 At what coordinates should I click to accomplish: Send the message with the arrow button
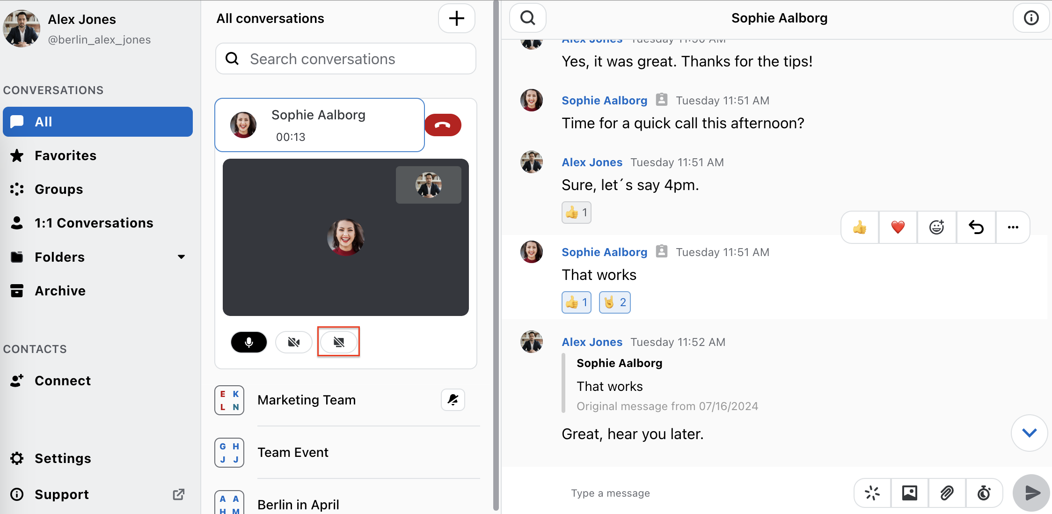click(1031, 493)
